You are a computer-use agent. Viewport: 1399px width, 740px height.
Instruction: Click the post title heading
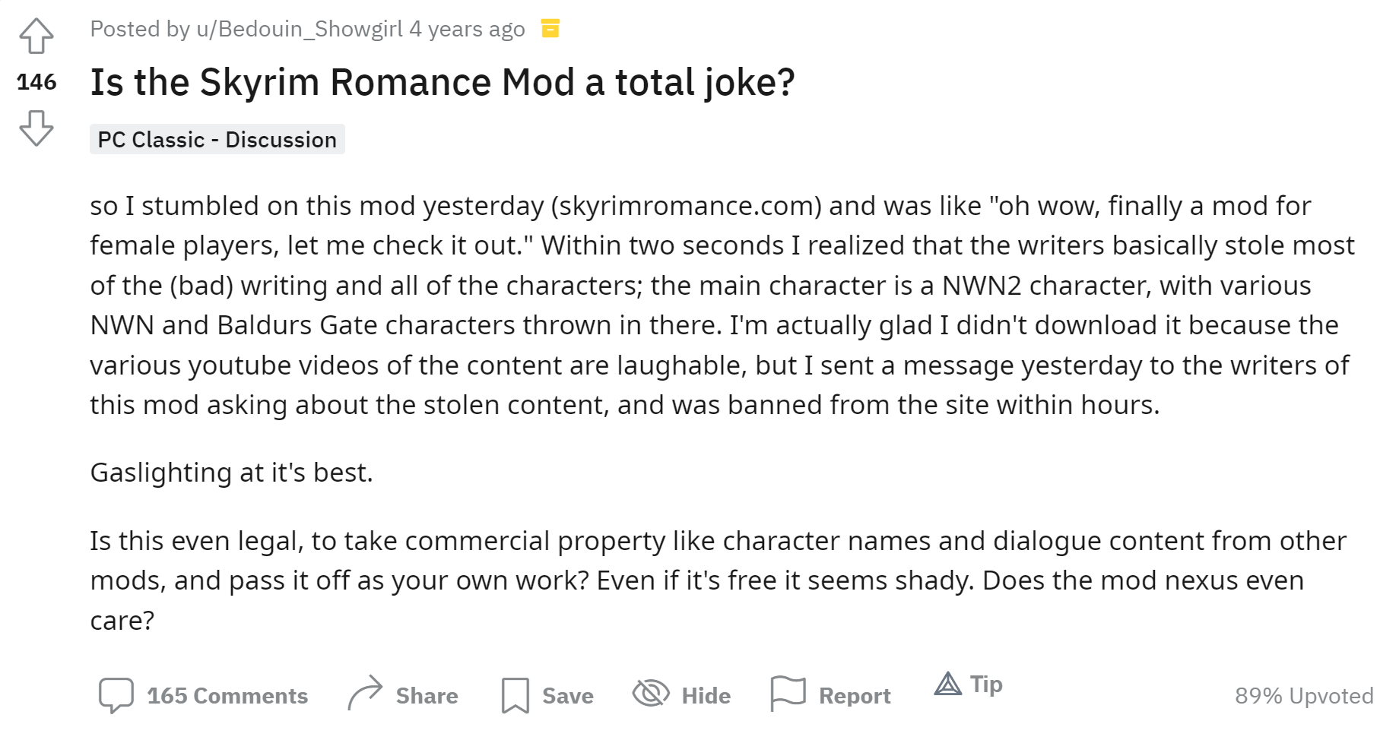tap(443, 82)
